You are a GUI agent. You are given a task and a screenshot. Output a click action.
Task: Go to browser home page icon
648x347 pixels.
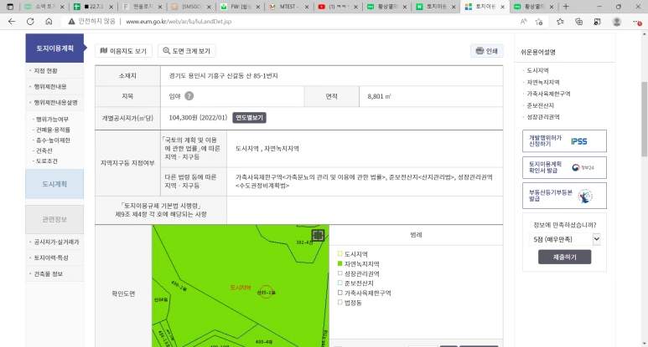49,22
